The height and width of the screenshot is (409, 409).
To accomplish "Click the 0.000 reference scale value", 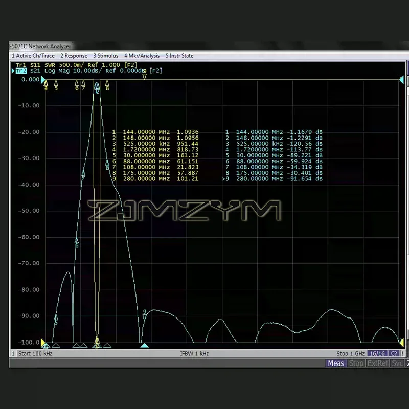I will (30, 79).
